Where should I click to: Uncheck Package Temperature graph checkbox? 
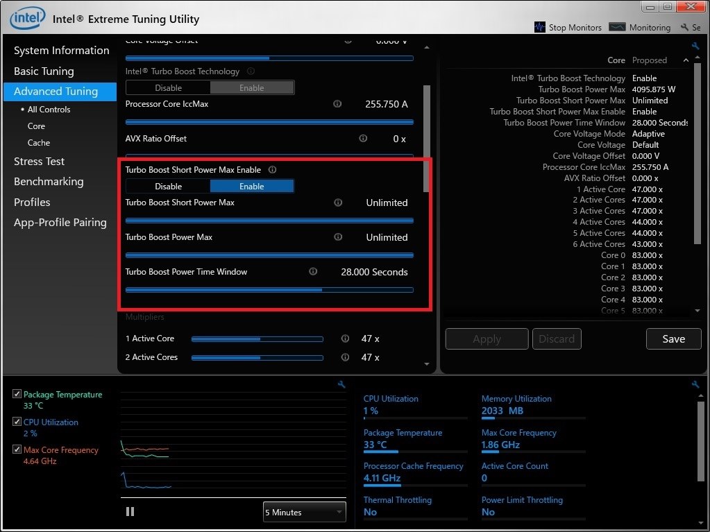[x=17, y=394]
